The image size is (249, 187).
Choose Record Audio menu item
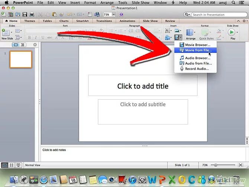click(x=195, y=69)
